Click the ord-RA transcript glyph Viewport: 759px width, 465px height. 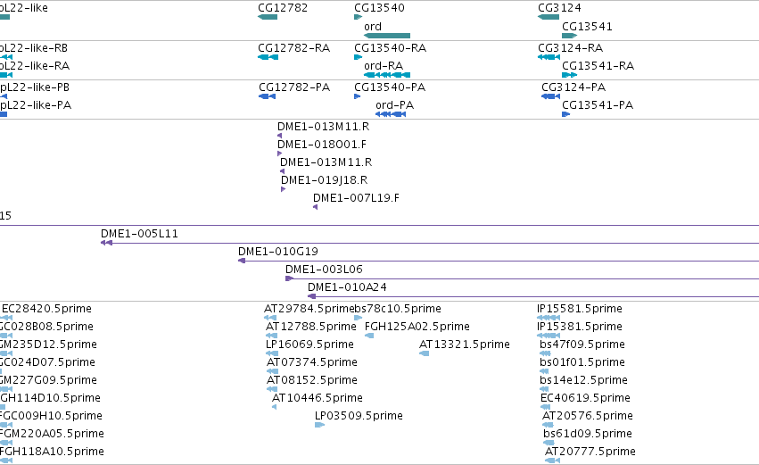pyautogui.click(x=387, y=75)
